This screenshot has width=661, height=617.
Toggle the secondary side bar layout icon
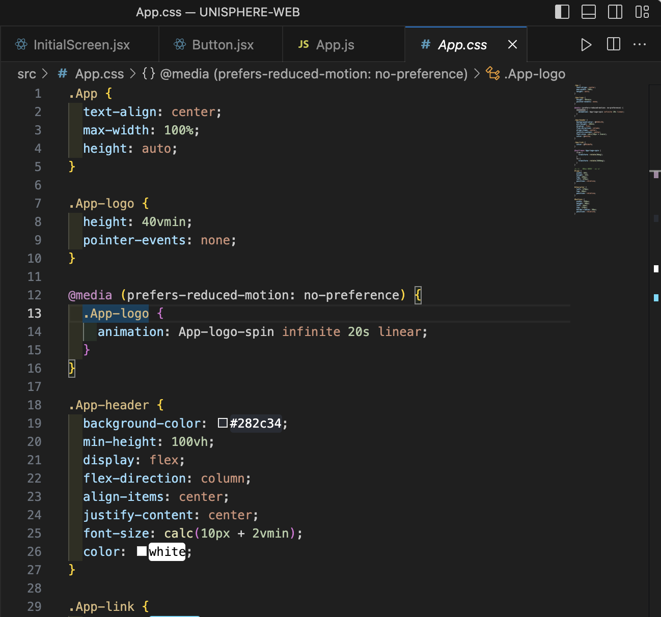(615, 12)
